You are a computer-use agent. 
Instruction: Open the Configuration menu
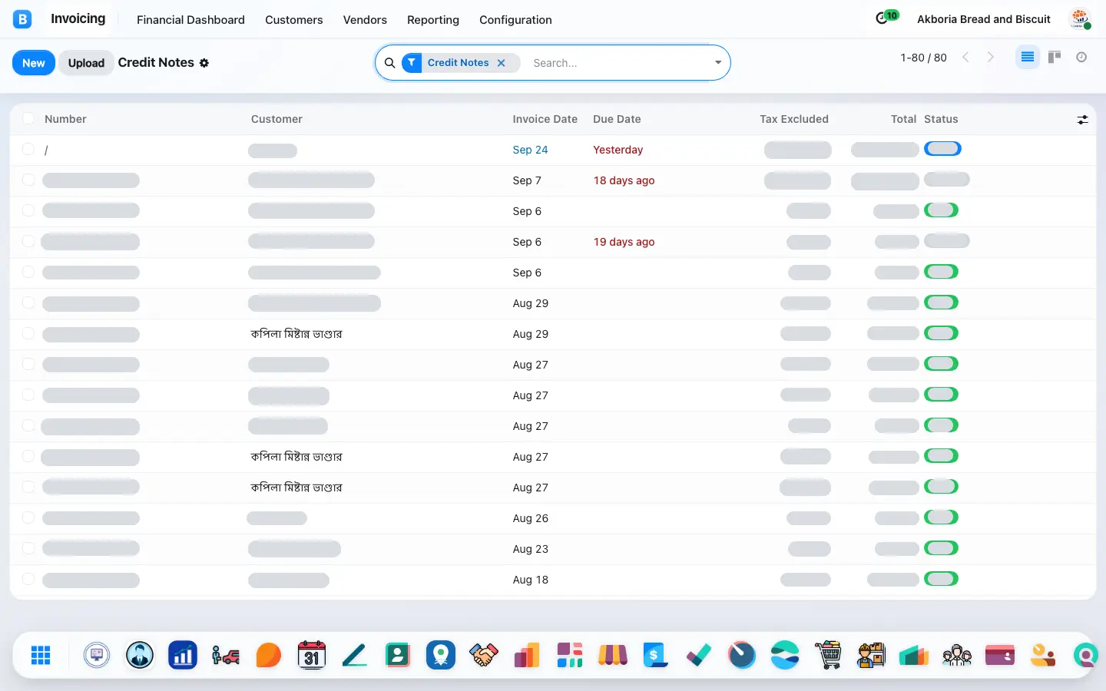tap(515, 20)
